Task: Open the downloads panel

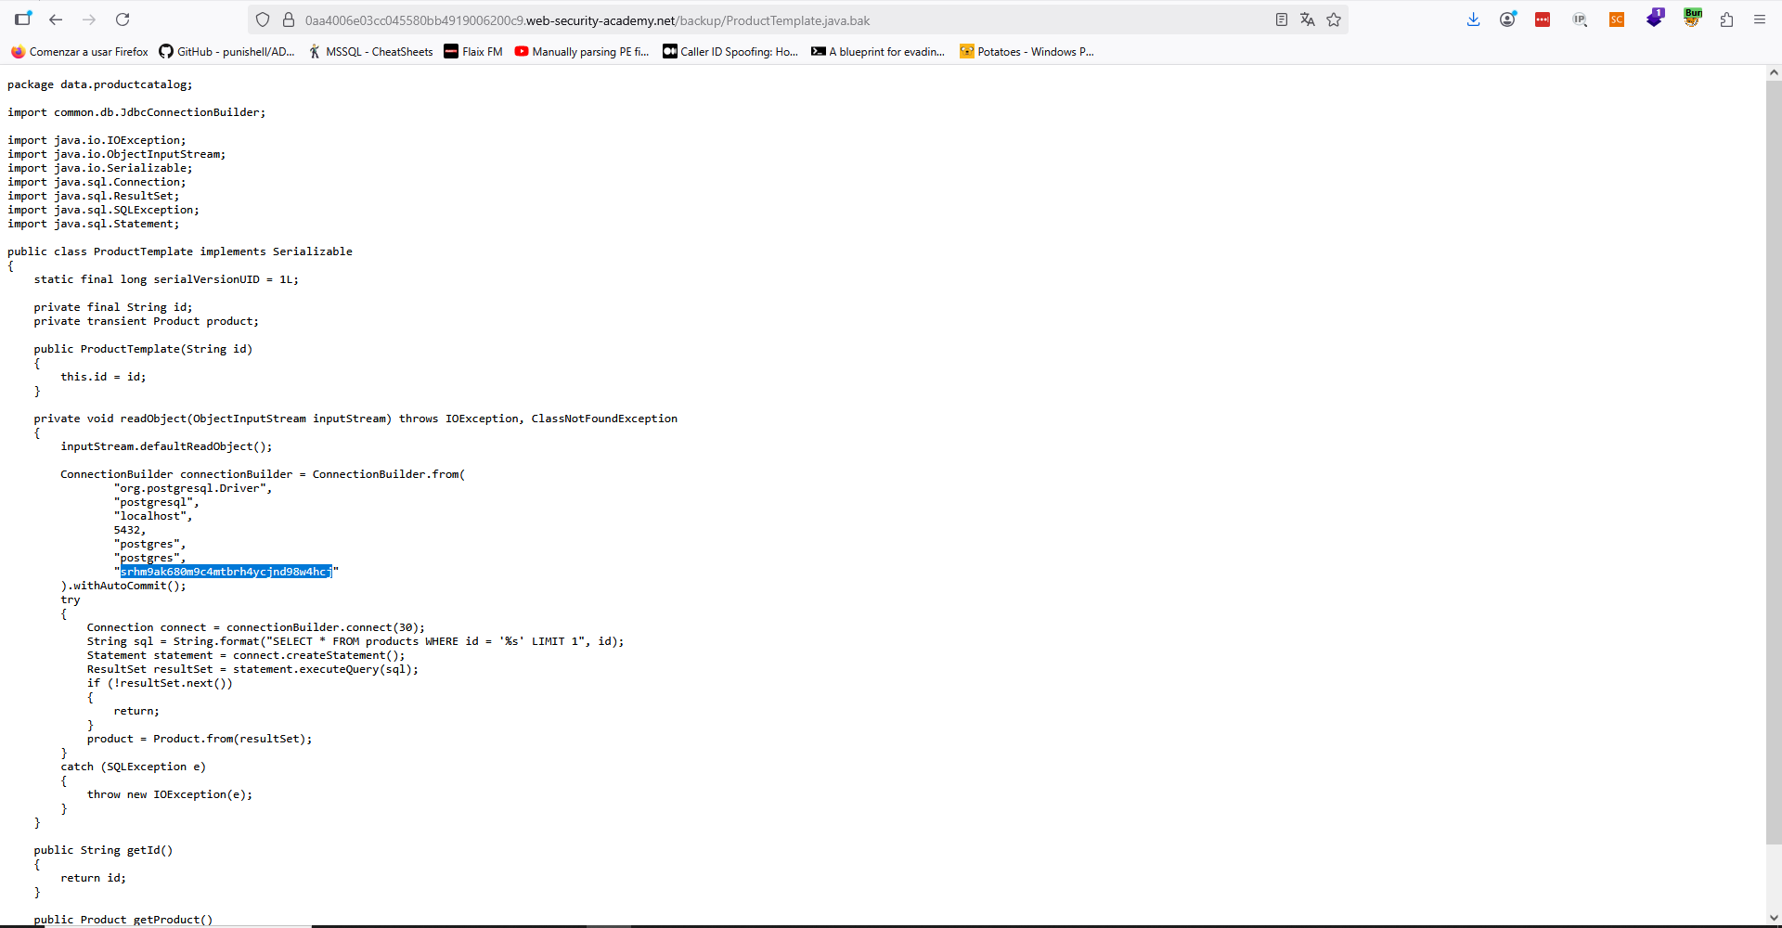Action: (x=1473, y=19)
